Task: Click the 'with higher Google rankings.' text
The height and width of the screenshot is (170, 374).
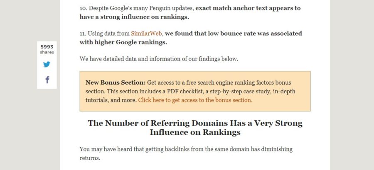Action: [x=123, y=42]
